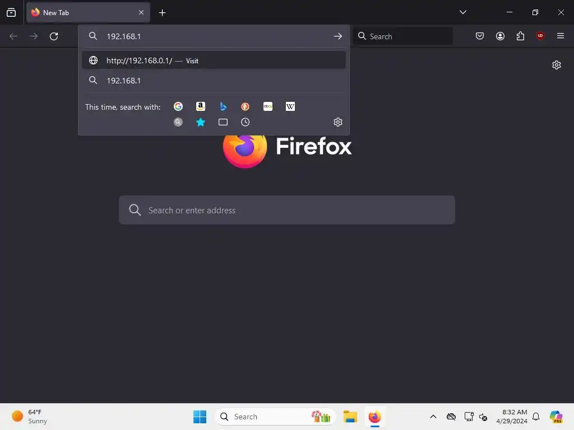Click the gray magnifier search engine icon
This screenshot has width=574, height=430.
pos(178,122)
